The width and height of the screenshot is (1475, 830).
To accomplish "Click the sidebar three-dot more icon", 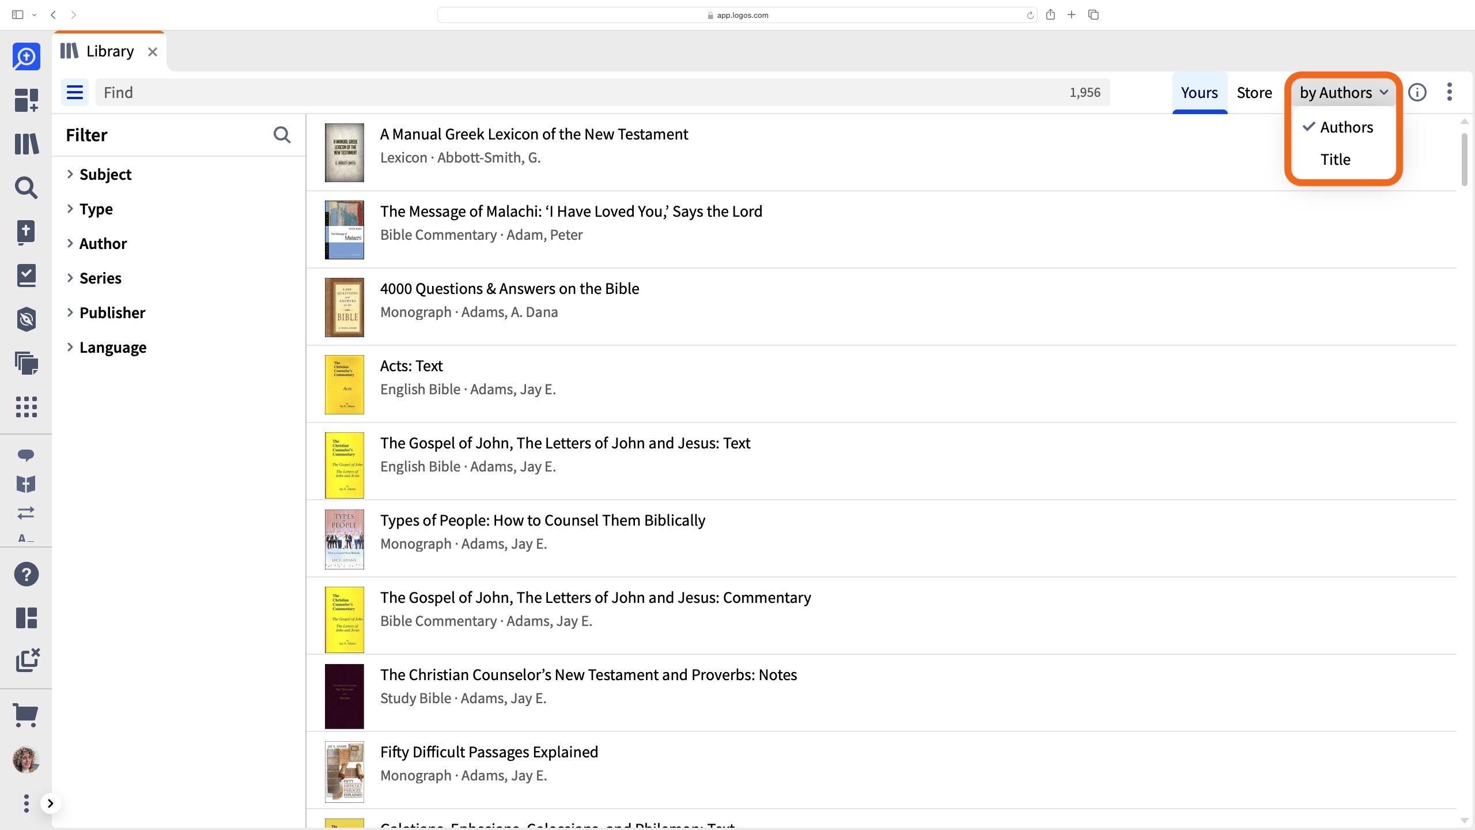I will pyautogui.click(x=26, y=803).
